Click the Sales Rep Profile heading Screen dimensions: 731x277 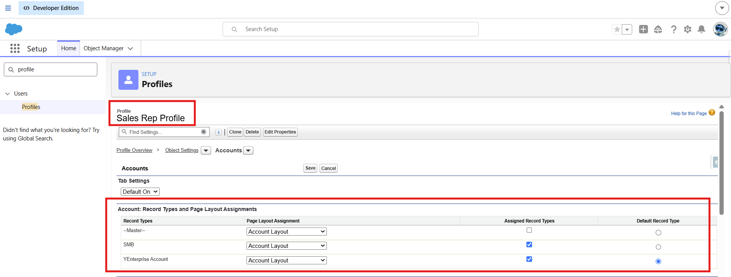[x=151, y=118]
